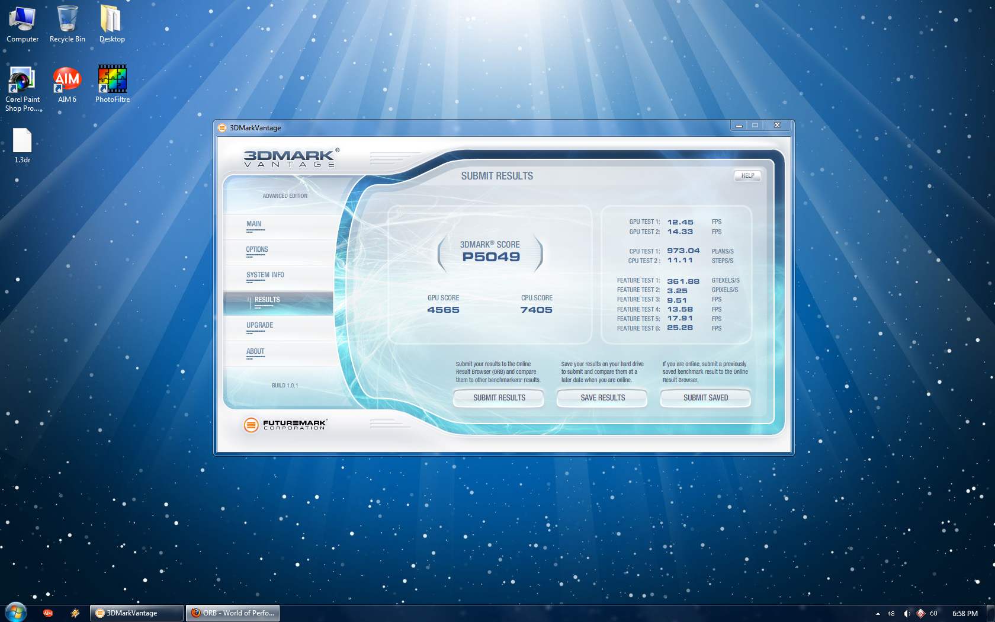Click FEATURE TEST 1 value 361.88
Viewport: 995px width, 622px height.
click(683, 281)
